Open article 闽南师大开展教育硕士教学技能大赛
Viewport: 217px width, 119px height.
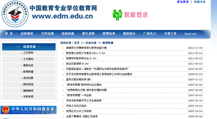tap(86, 48)
